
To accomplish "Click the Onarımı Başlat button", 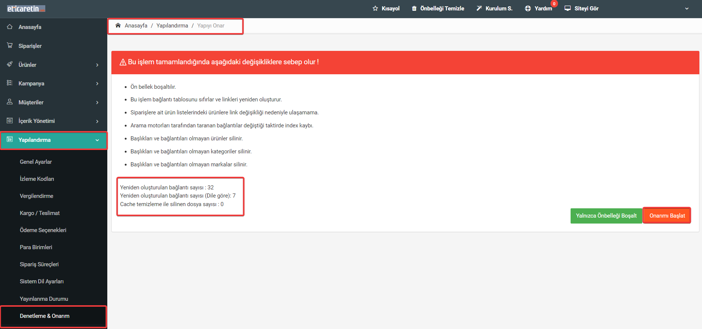I will point(667,216).
